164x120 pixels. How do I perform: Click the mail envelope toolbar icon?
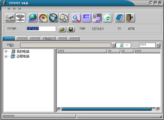click(x=64, y=18)
